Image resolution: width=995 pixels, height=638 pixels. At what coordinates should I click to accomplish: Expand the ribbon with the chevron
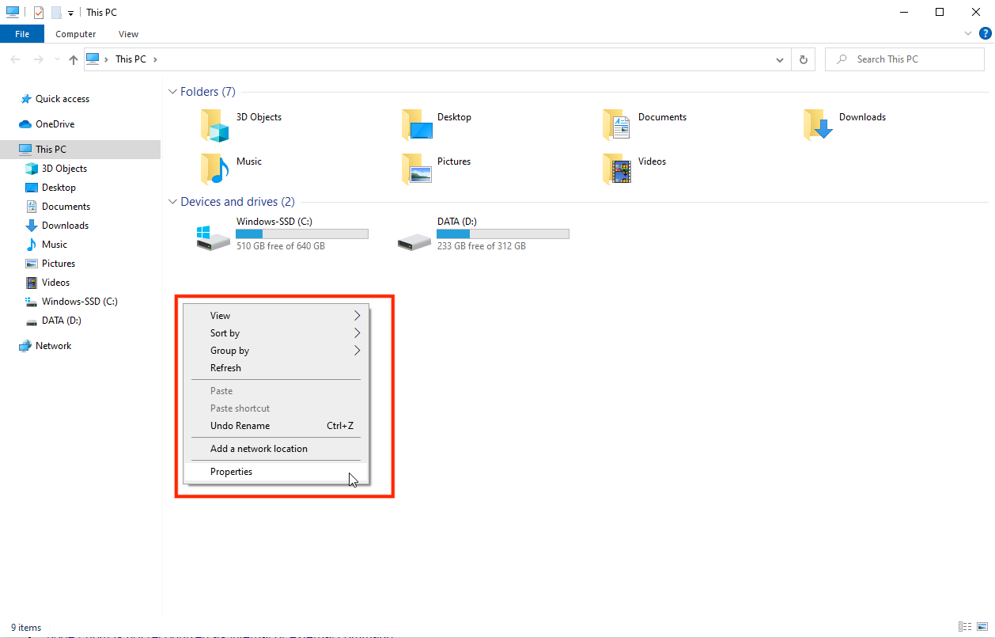pos(969,33)
